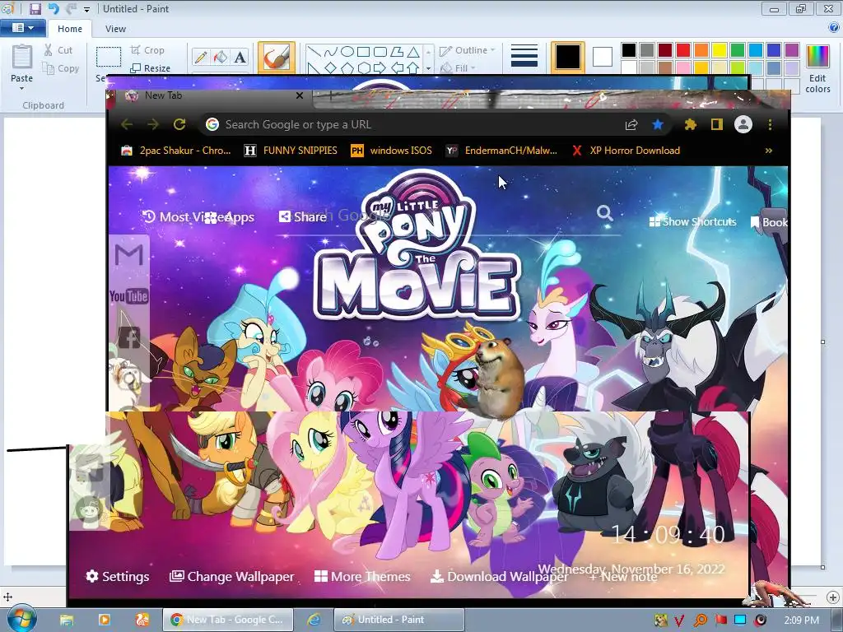Pick the green color swatch
The height and width of the screenshot is (632, 843).
coord(738,50)
